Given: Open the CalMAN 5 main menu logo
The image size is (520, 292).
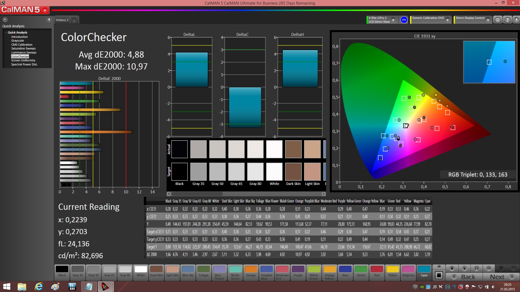Looking at the screenshot, I should 24,10.
